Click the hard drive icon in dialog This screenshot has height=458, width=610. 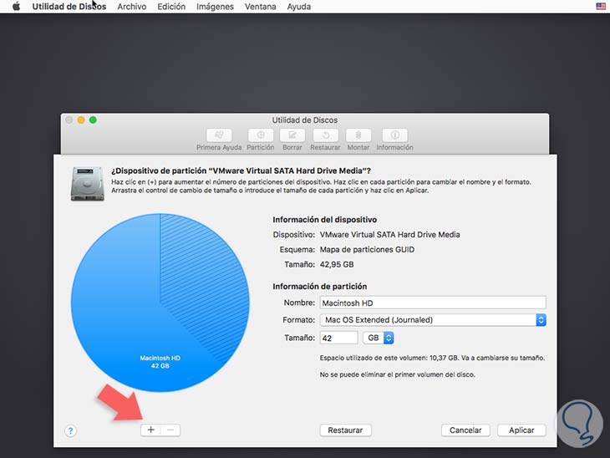pyautogui.click(x=88, y=184)
